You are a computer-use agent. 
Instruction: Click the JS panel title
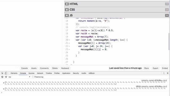[x=71, y=15]
